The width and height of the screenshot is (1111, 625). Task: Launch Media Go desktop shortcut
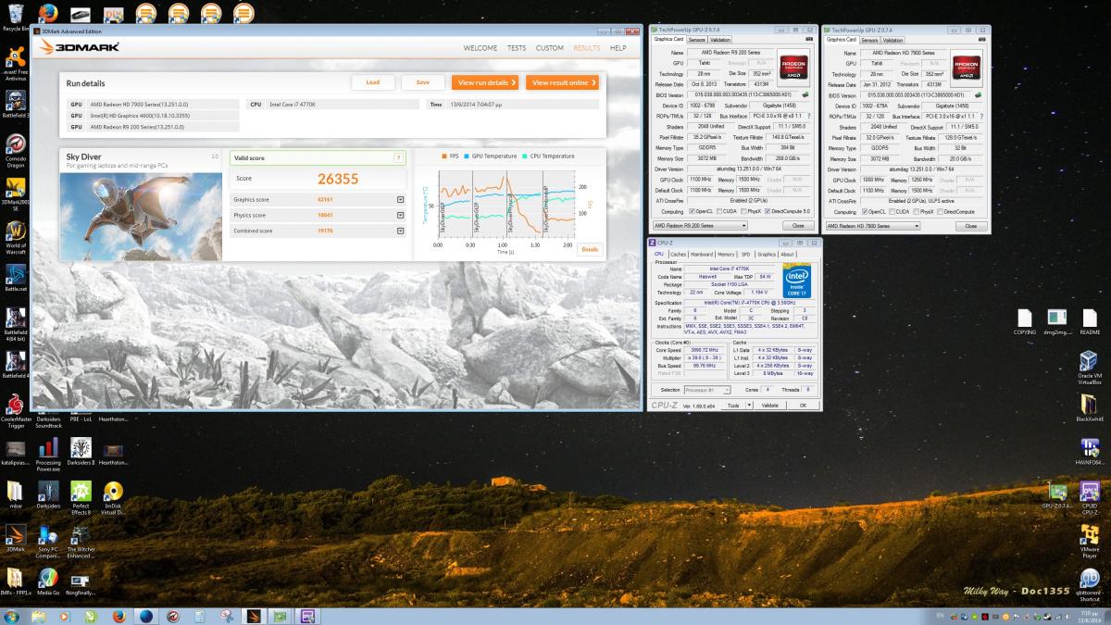[48, 582]
